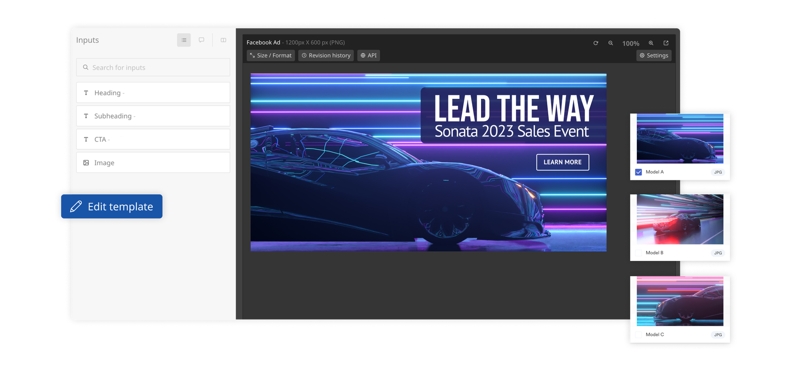The width and height of the screenshot is (791, 371).
Task: Click the text icon beside Subheading
Action: pos(86,116)
